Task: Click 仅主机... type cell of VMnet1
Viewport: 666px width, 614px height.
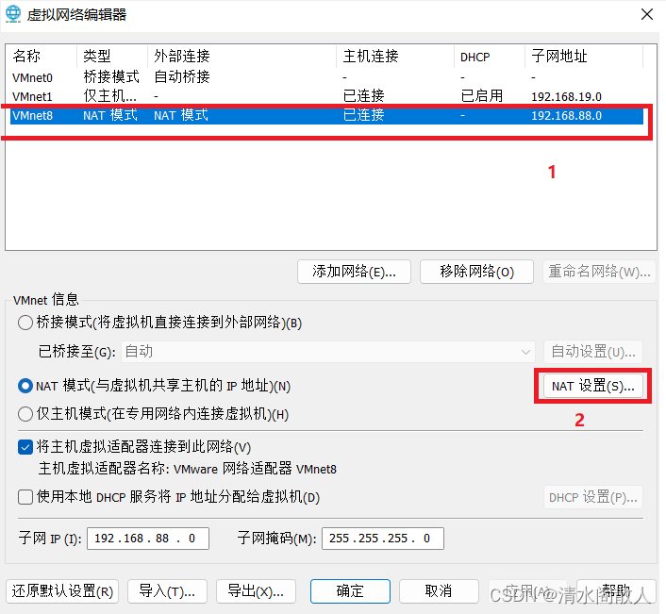Action: pos(110,96)
